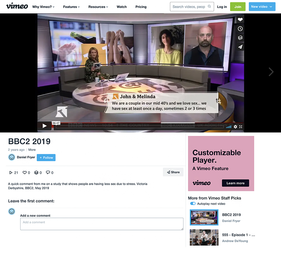Enter fullscreen mode in player

(241, 127)
